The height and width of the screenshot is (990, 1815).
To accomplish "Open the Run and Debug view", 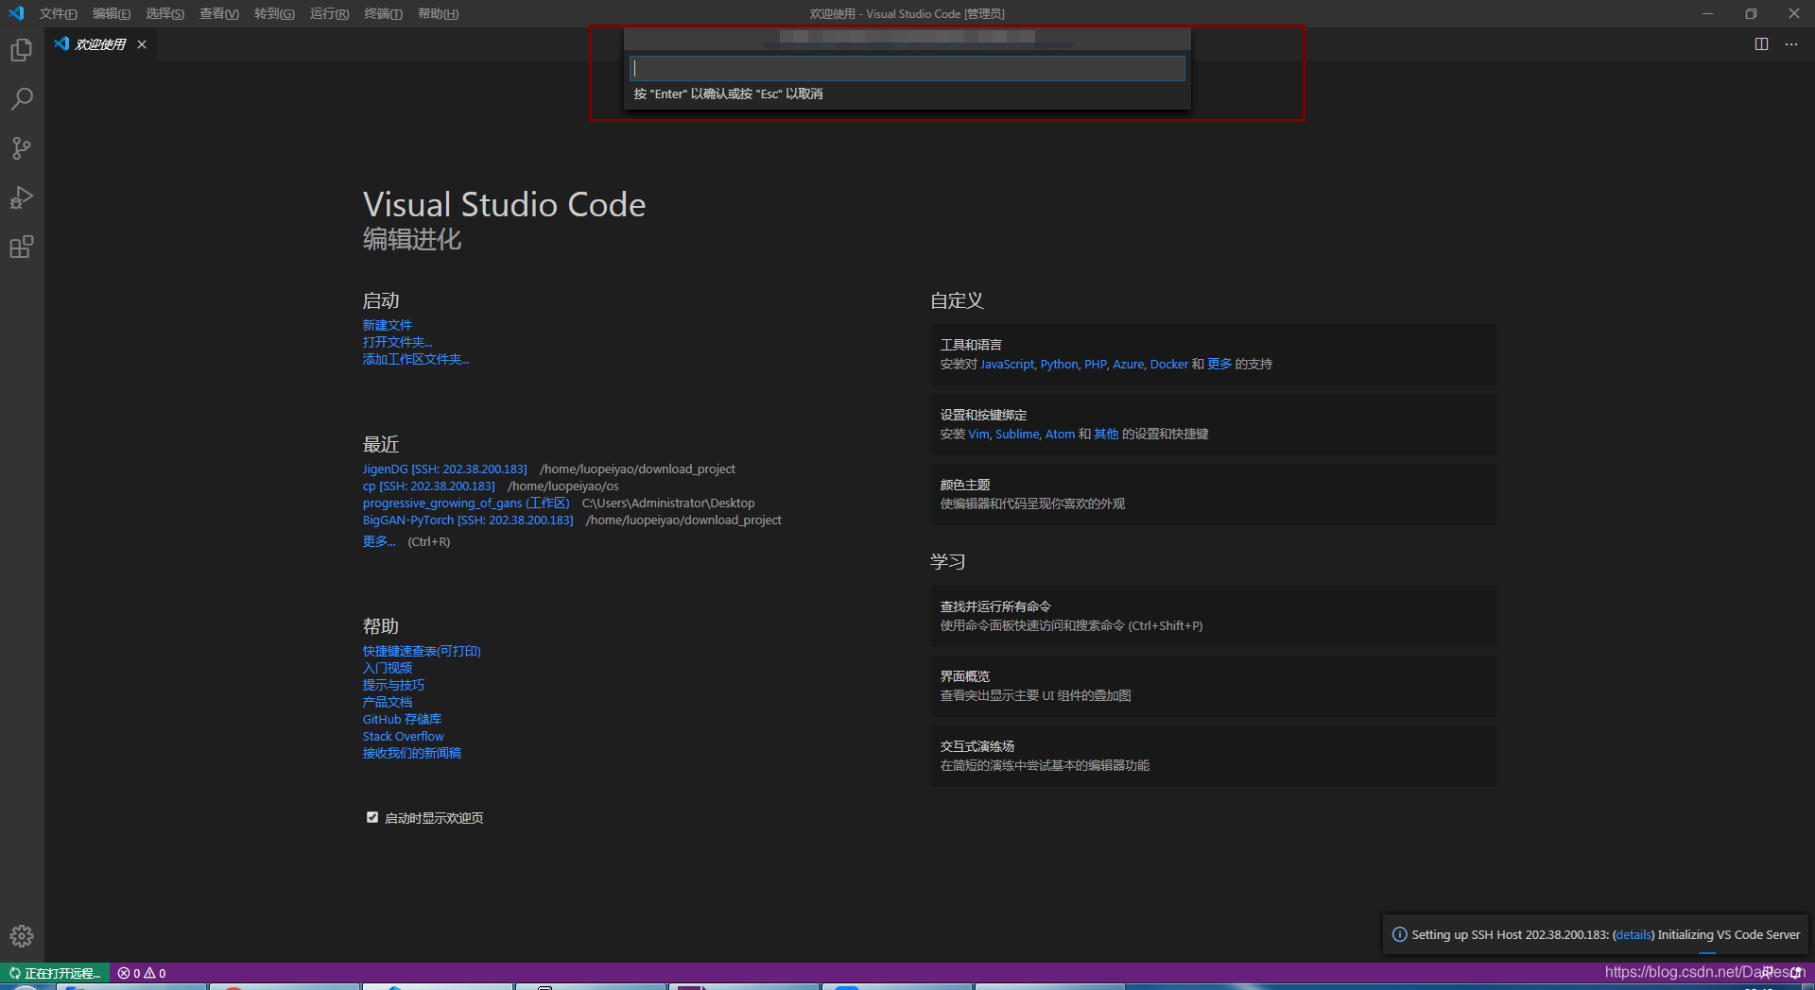I will tap(22, 197).
